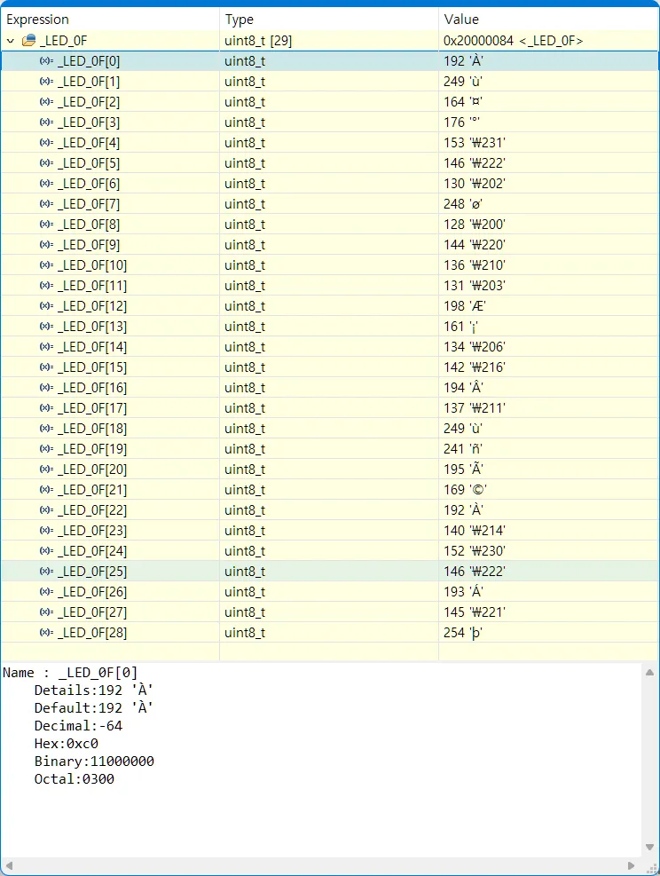Collapse the _LED_0F array tree node
The width and height of the screenshot is (660, 876).
click(10, 41)
